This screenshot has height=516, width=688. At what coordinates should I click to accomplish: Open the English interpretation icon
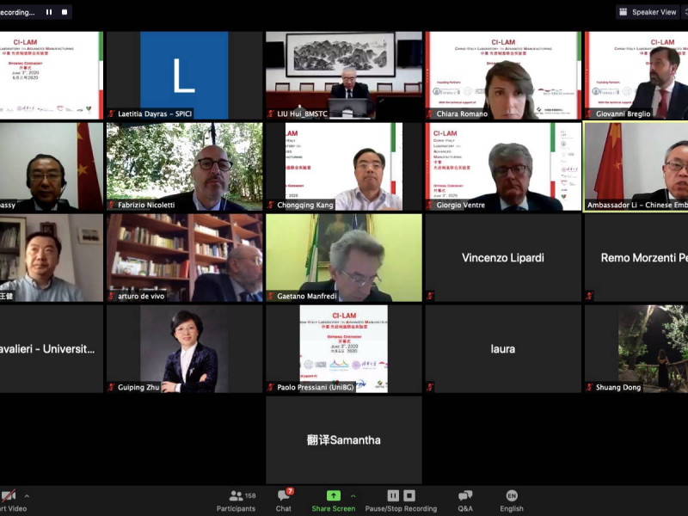(512, 496)
